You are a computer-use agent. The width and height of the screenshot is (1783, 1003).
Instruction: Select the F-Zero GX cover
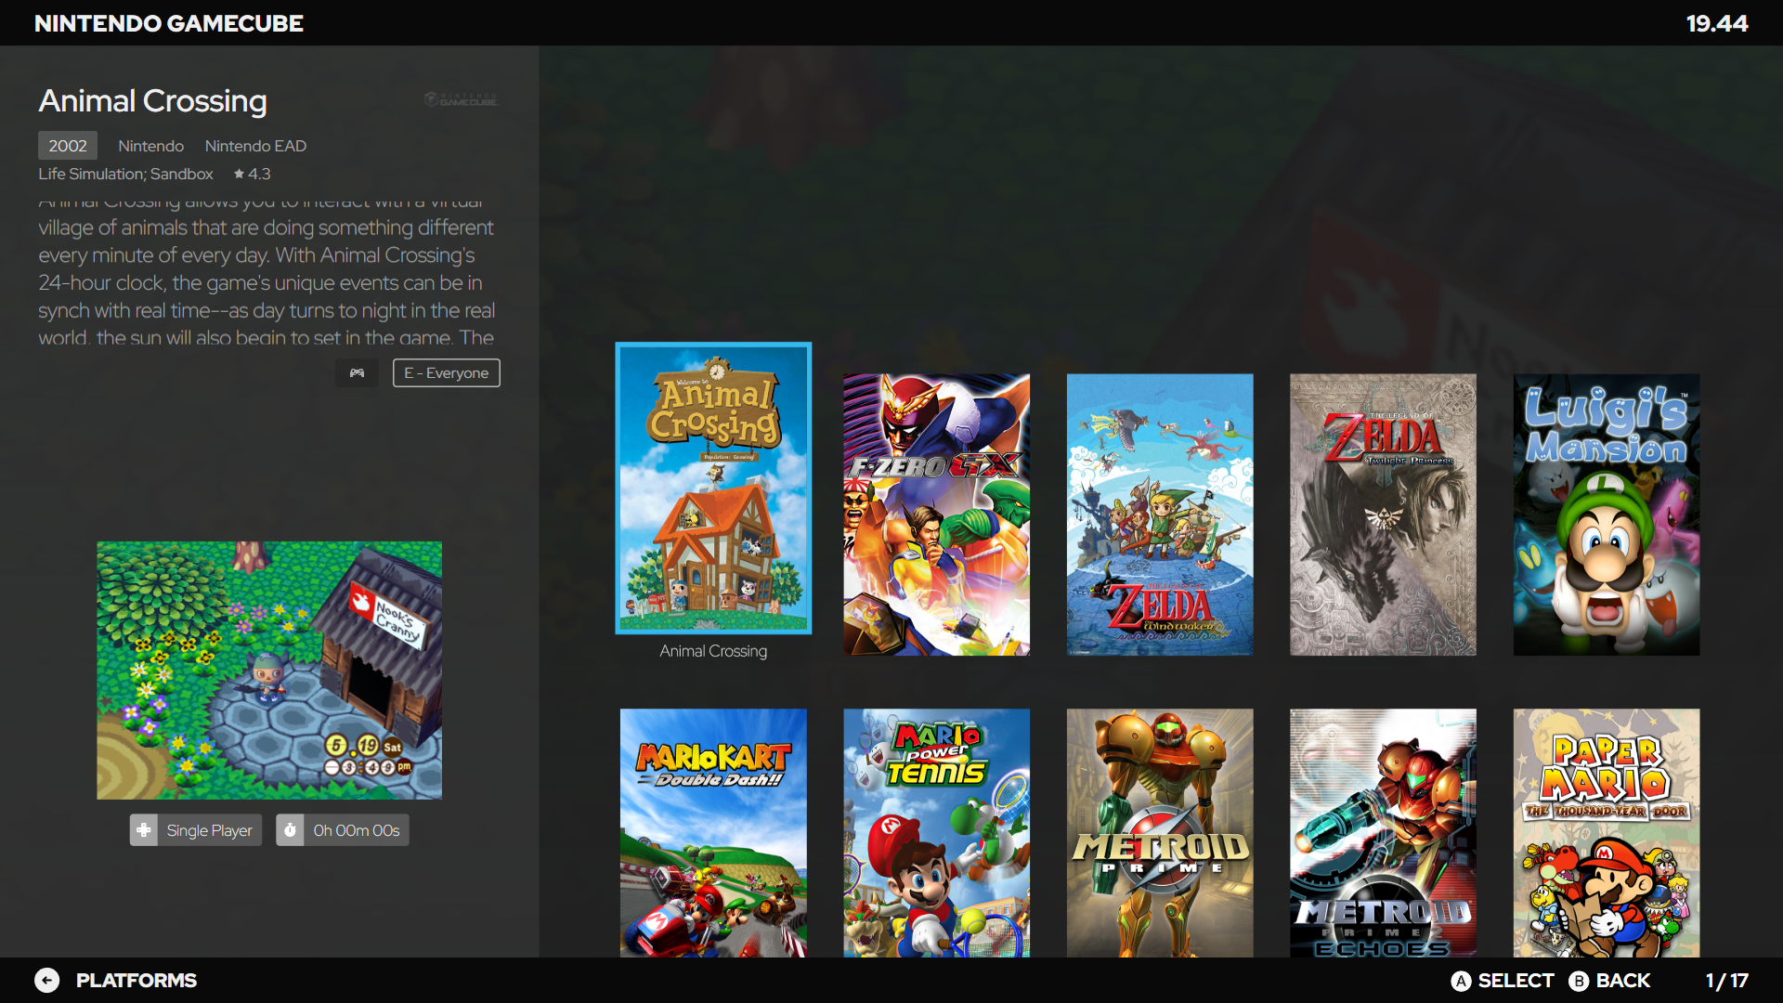(x=936, y=515)
